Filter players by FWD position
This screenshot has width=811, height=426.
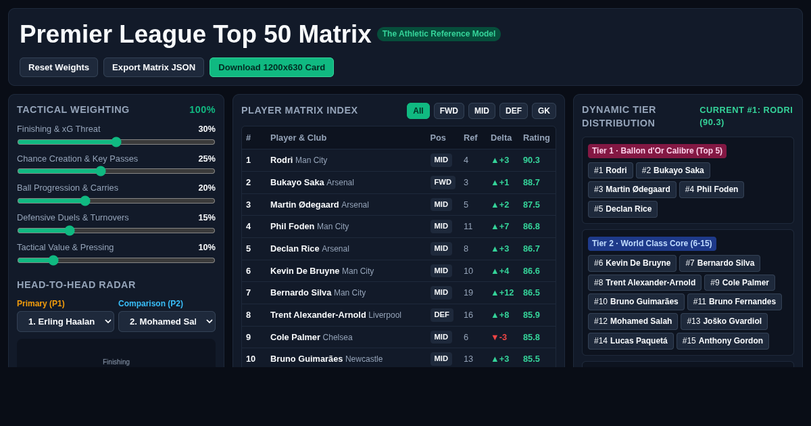point(449,111)
